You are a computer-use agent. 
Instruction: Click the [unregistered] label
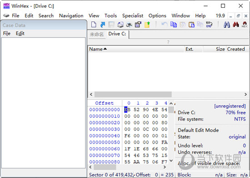tap(230, 106)
